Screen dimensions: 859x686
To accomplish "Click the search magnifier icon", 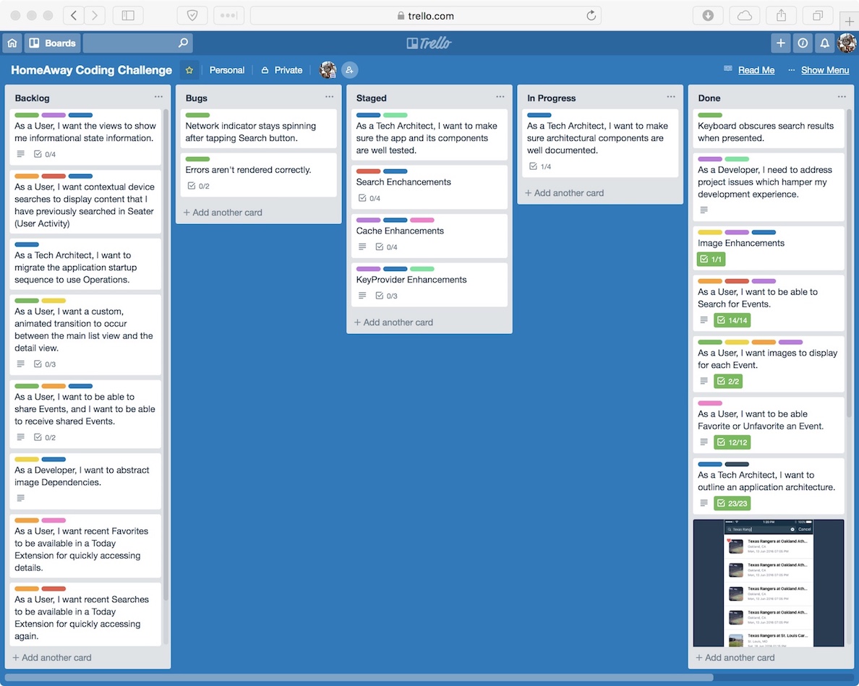I will [183, 43].
